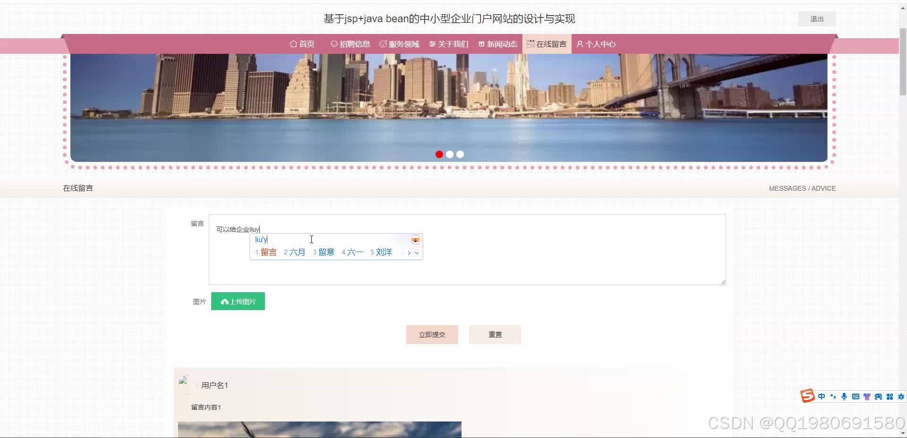Expand the IME candidate list with down chevron
The image size is (907, 438).
tap(416, 253)
